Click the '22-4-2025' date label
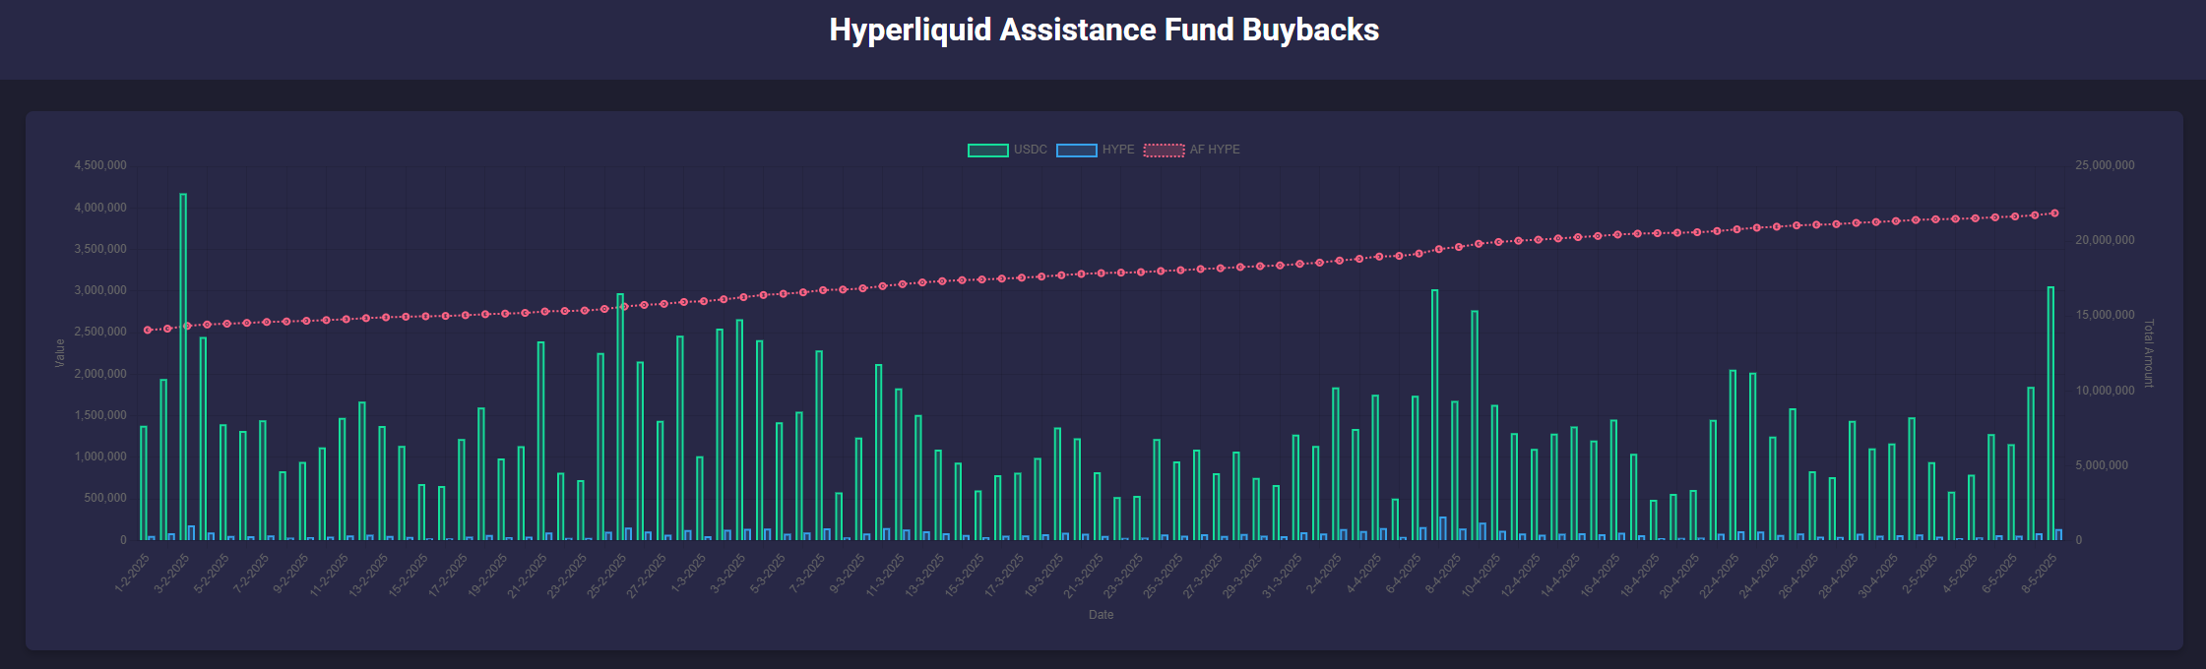 click(x=1720, y=576)
